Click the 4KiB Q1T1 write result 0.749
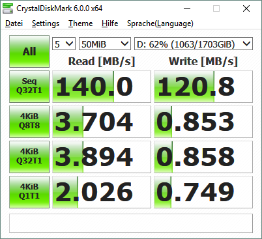This screenshot has height=239, width=262. 203,192
